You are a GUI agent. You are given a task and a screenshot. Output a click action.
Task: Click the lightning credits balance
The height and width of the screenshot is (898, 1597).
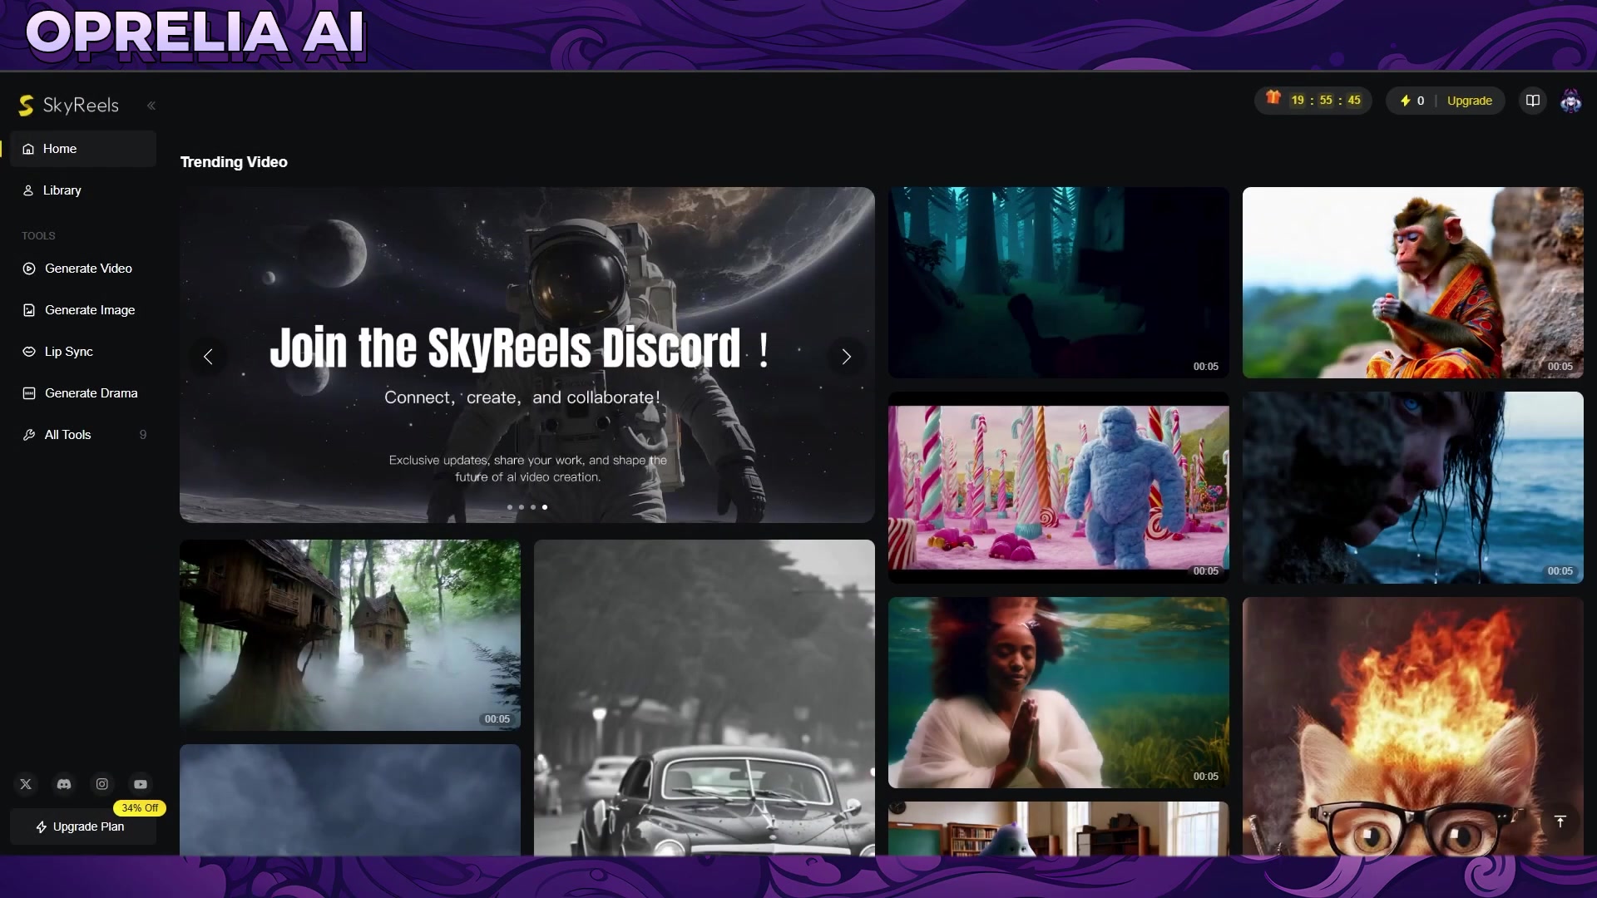[x=1412, y=101]
